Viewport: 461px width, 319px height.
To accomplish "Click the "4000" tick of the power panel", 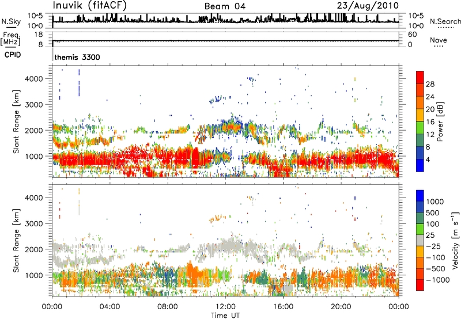I will (34, 79).
